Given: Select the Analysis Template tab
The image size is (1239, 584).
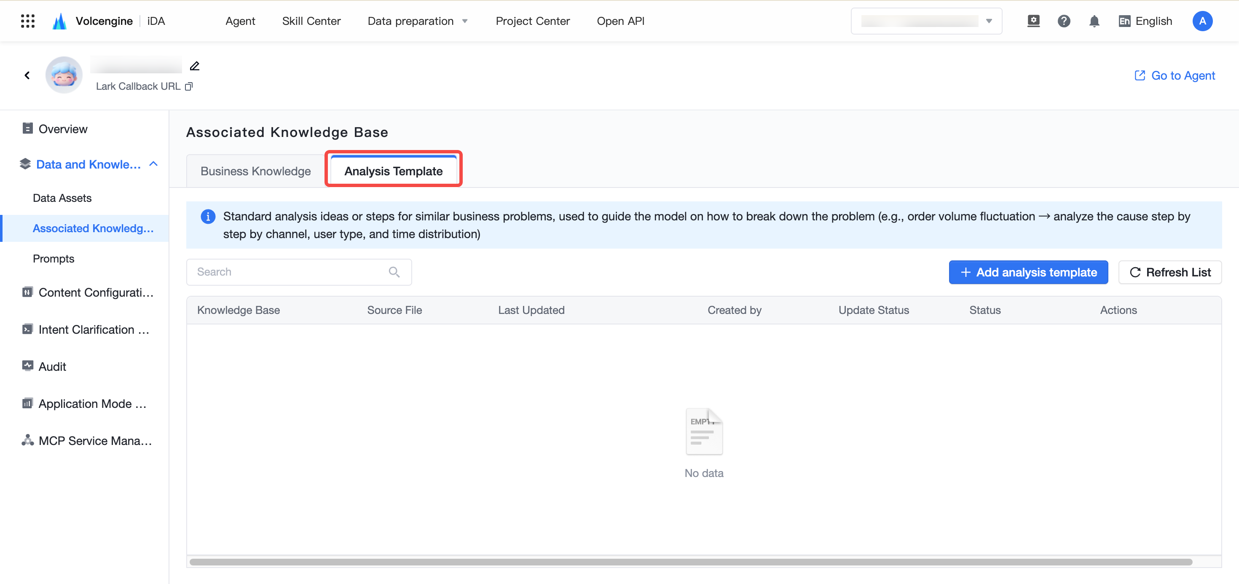Looking at the screenshot, I should pos(394,171).
